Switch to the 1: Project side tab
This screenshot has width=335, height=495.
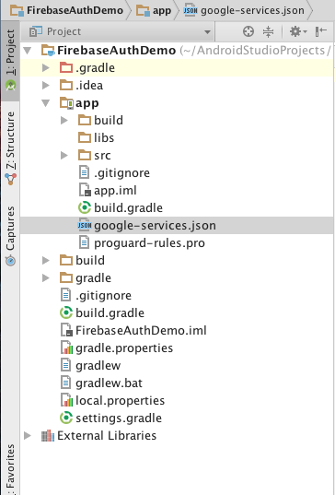coord(10,61)
